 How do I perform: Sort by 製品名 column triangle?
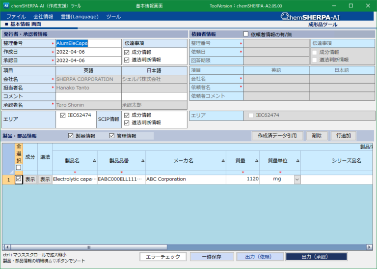point(94,161)
